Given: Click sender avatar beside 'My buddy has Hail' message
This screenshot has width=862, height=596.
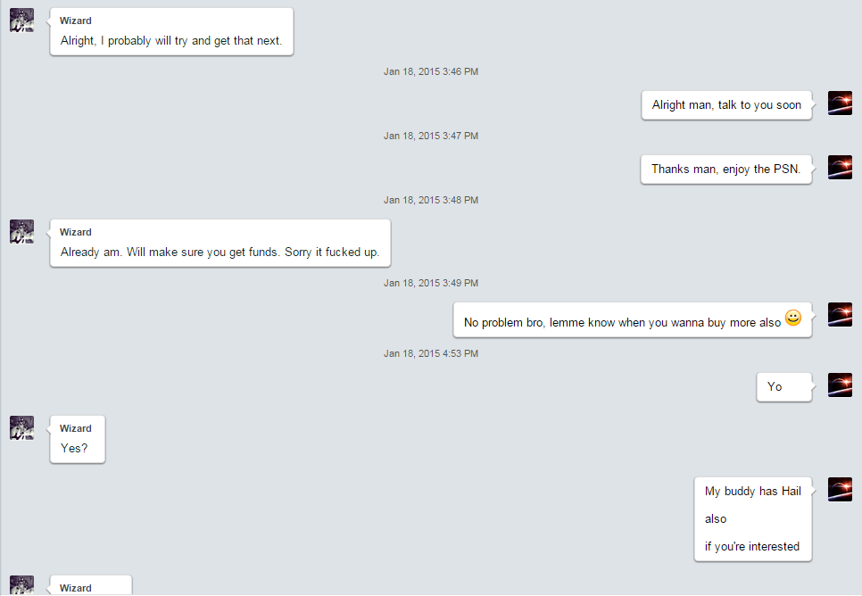Looking at the screenshot, I should pos(840,489).
